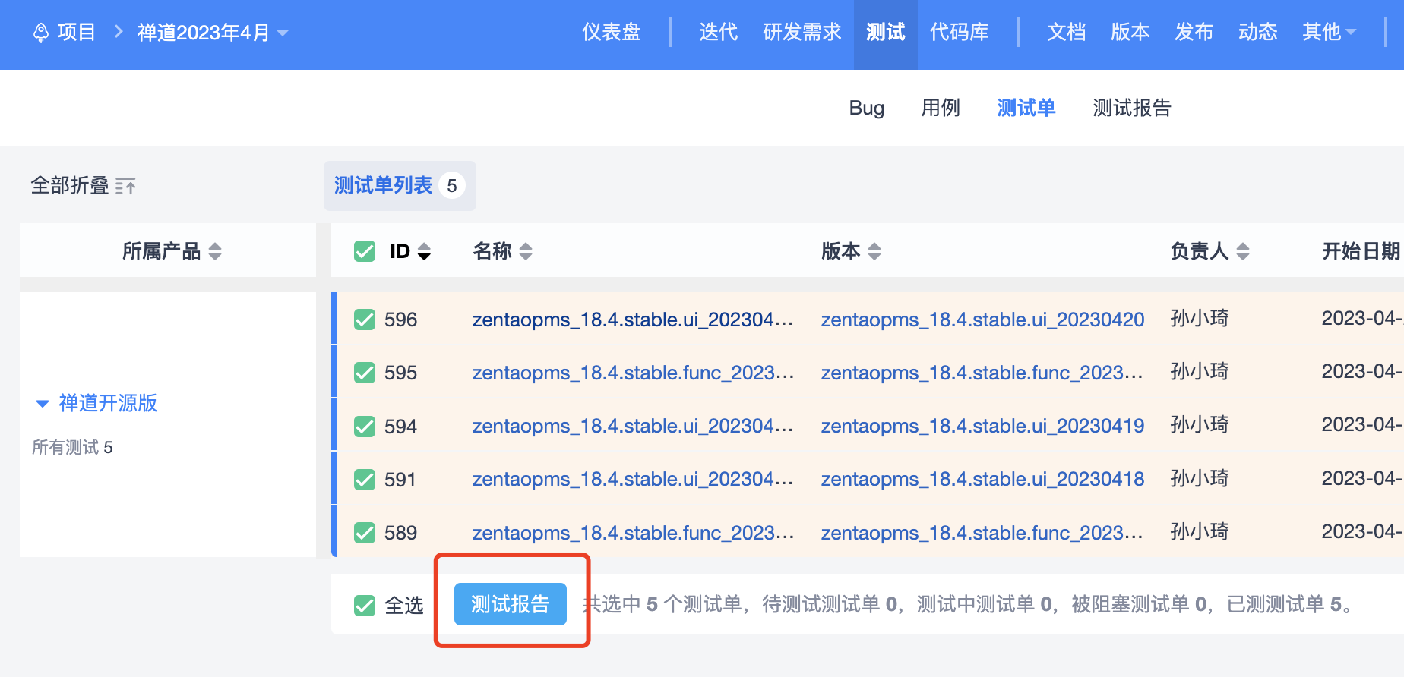The width and height of the screenshot is (1404, 677).
Task: Open the 仪表盘 navigation item
Action: point(611,32)
